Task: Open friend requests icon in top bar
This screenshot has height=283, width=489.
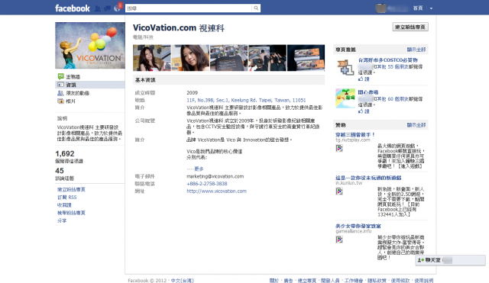Action: pyautogui.click(x=98, y=8)
